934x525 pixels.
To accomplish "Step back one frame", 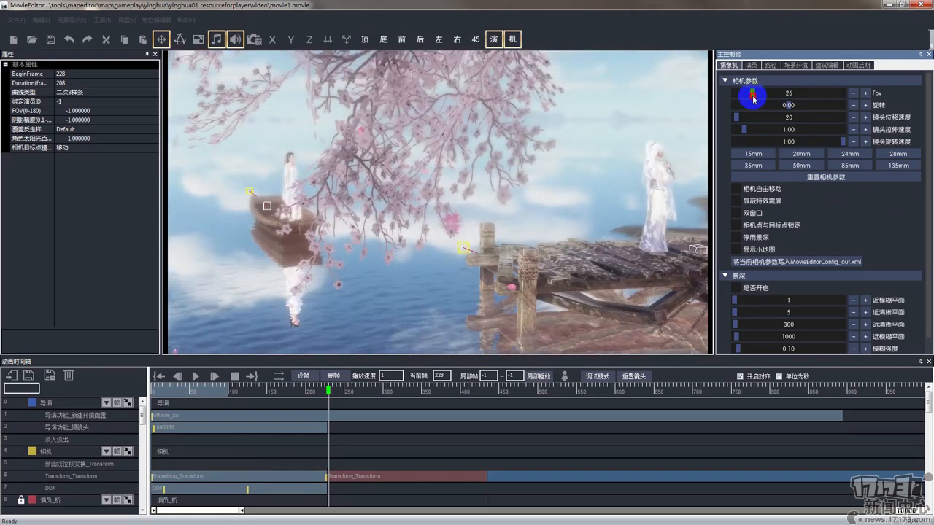I will pyautogui.click(x=177, y=376).
